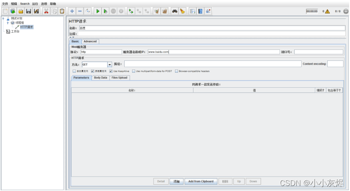Switch to the Advanced tab
This screenshot has height=191, width=350.
click(x=90, y=41)
